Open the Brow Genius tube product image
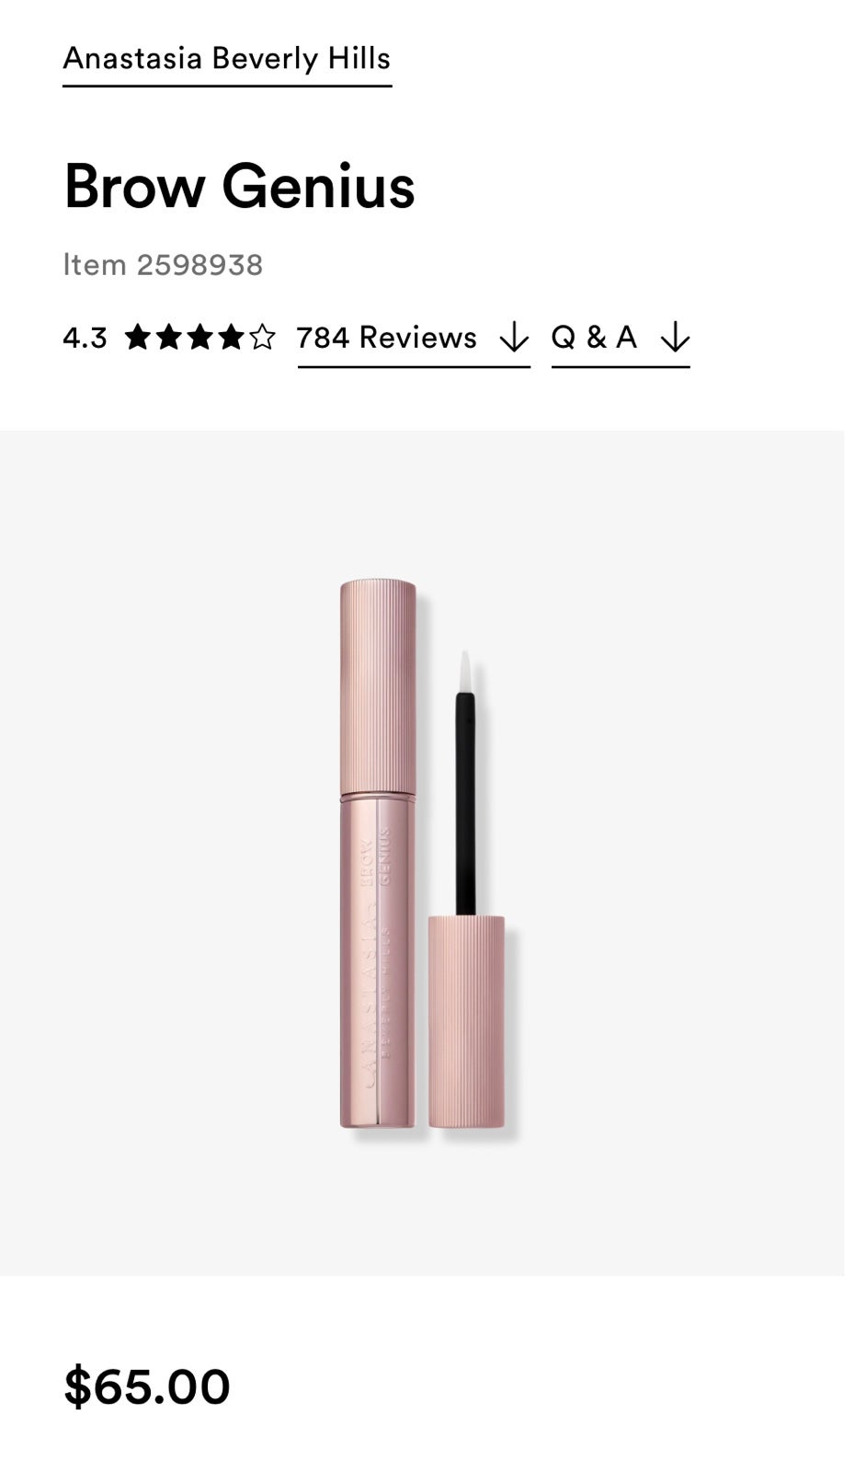Screen dimensions: 866x1472 click(x=378, y=853)
